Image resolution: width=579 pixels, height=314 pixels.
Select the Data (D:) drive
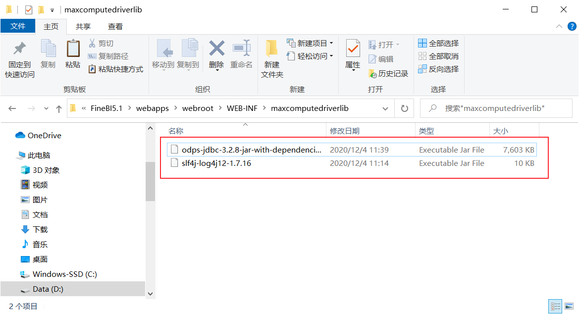pyautogui.click(x=73, y=289)
